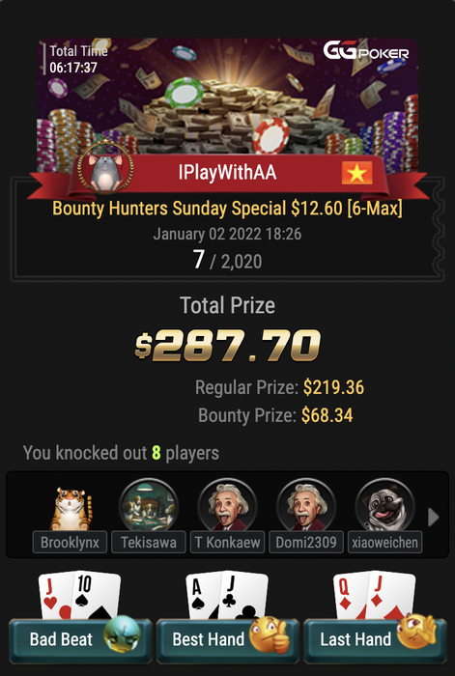Click the Jack-Ten cards above Bad Beat

[80, 595]
